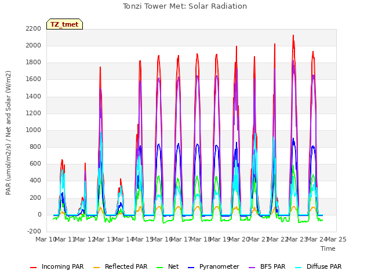The image size is (371, 278).
Task: Select the Pyranometer legend label
Action: [219, 266]
